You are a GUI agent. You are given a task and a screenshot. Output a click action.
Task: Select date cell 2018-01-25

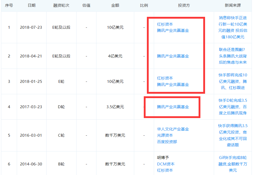pyautogui.click(x=31, y=81)
